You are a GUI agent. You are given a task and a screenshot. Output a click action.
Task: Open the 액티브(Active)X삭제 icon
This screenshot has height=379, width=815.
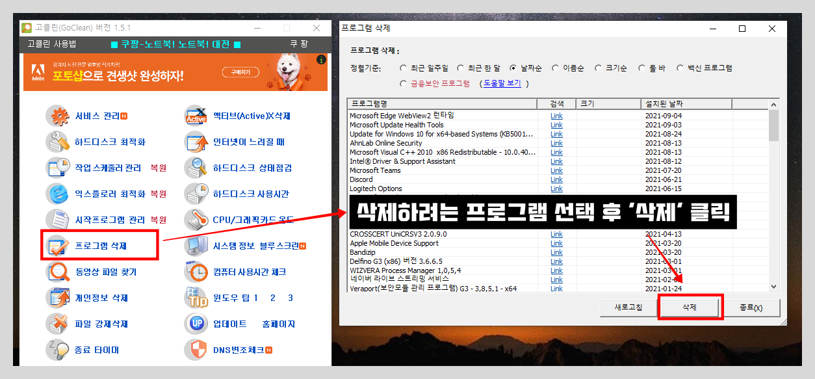coord(196,116)
